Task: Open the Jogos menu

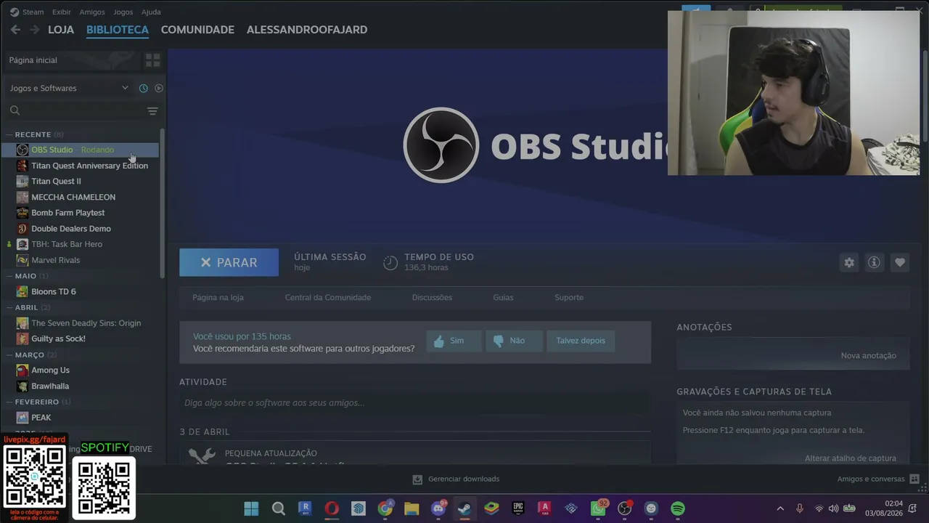Action: (x=123, y=12)
